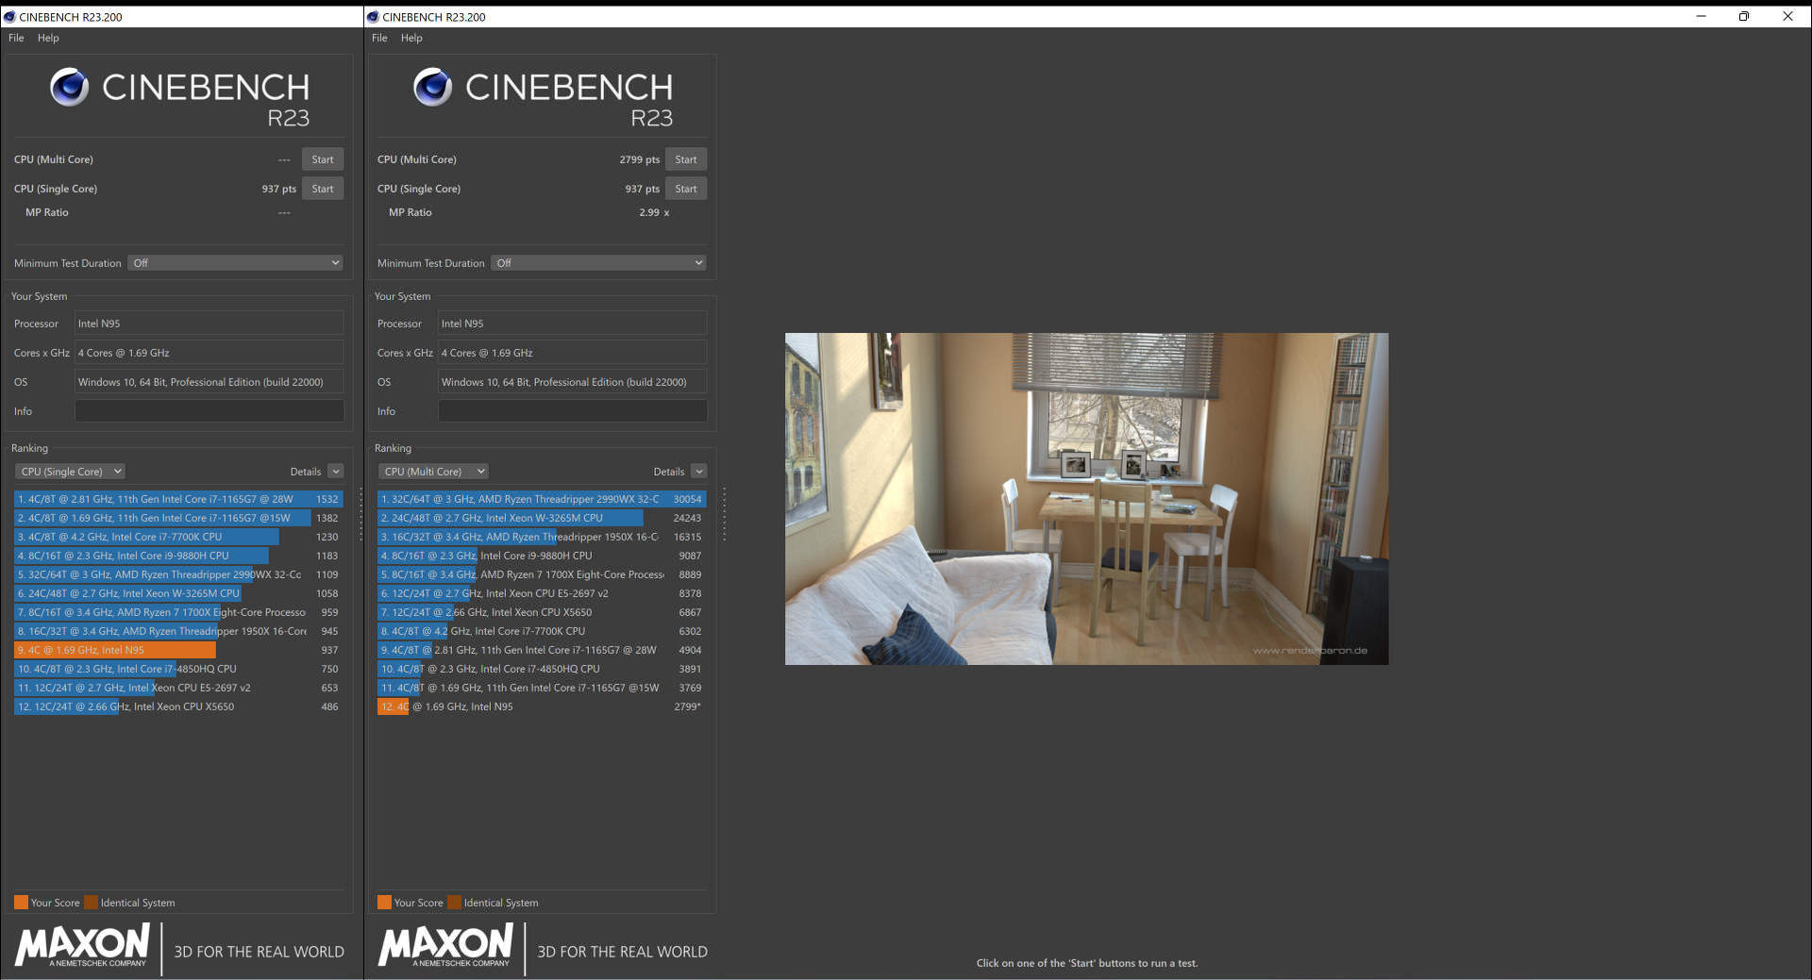Click the Maxon logo in right window

tap(445, 945)
